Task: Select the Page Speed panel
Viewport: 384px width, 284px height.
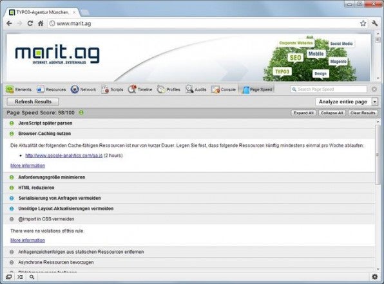Action: [x=257, y=89]
